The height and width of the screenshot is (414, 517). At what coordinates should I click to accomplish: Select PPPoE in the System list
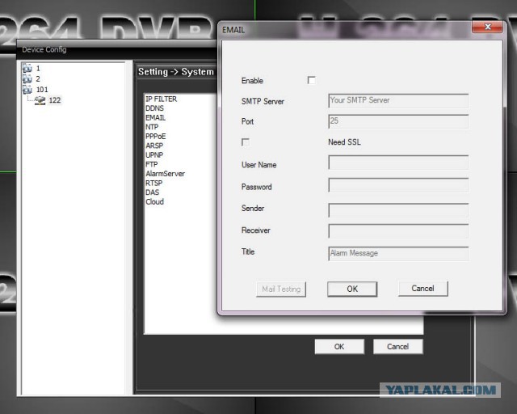156,137
